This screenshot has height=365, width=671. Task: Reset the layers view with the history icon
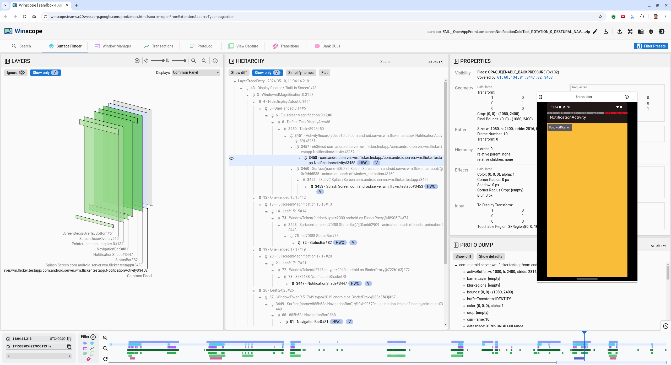point(215,61)
